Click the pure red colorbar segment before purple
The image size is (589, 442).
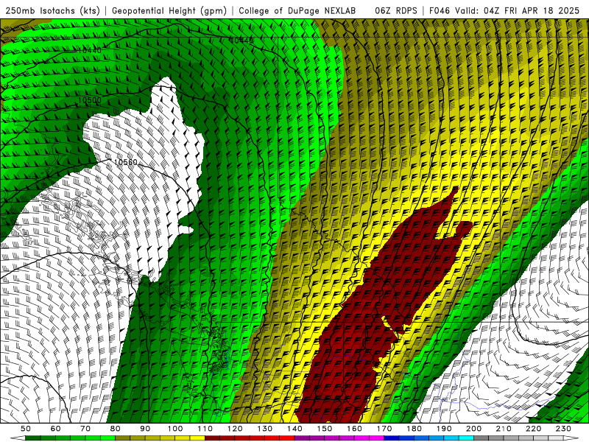pyautogui.click(x=287, y=438)
